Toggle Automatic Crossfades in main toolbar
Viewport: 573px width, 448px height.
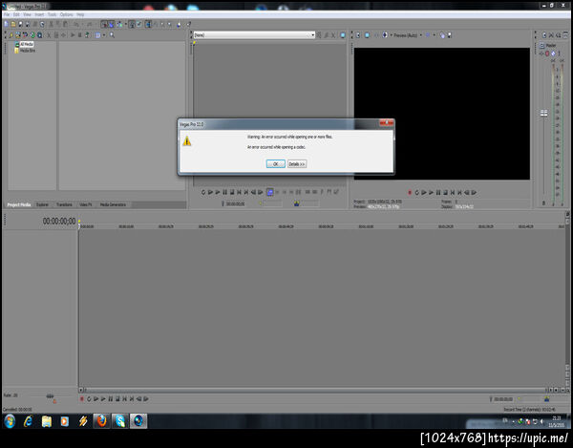click(111, 24)
